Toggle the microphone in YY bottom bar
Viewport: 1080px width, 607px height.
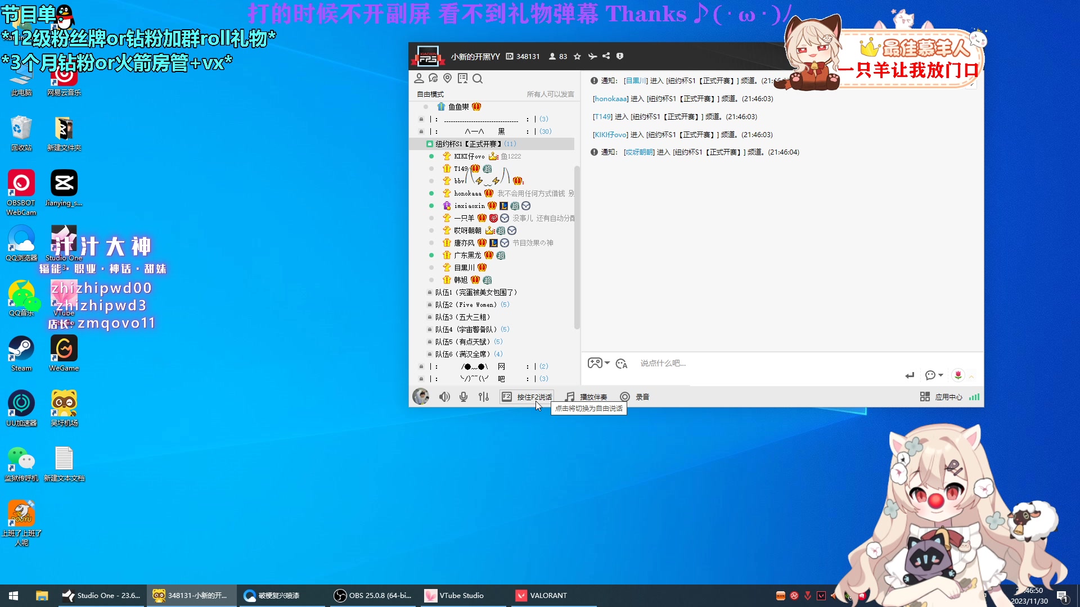pos(463,397)
